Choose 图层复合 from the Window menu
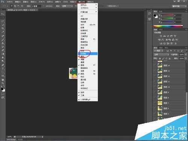 coord(88,68)
